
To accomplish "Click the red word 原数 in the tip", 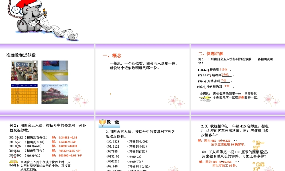I will 241,97.
